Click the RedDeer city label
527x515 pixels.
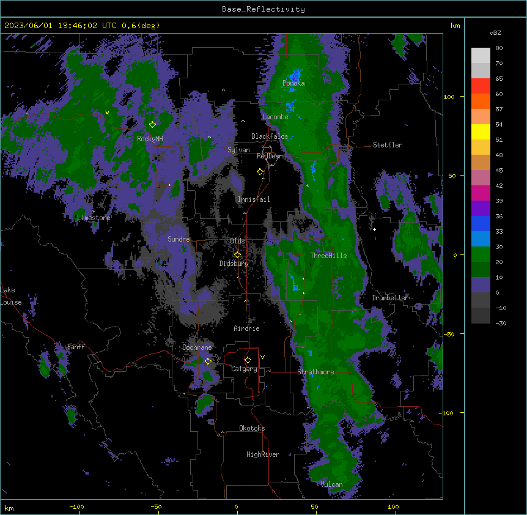point(270,156)
